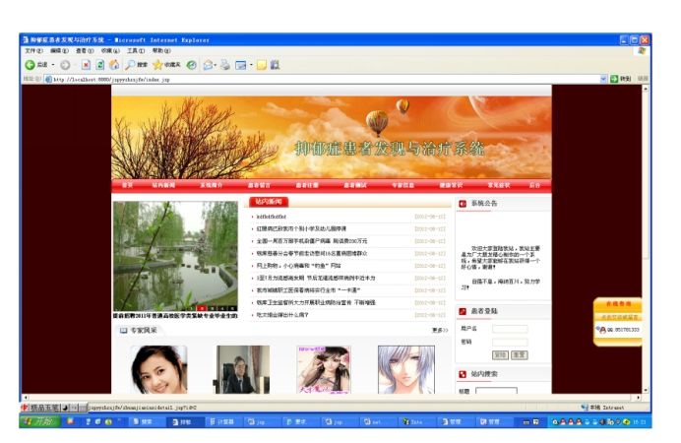Click the page icon in address bar
This screenshot has width=681, height=443.
tap(48, 79)
